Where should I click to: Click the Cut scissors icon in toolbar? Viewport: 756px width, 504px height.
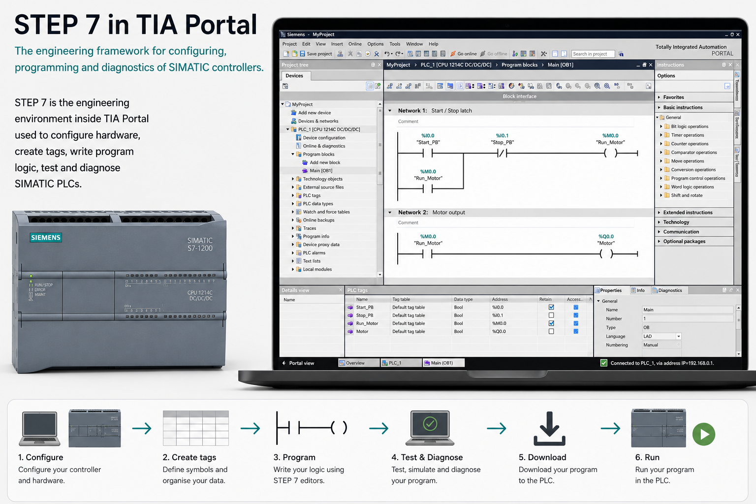coord(350,54)
